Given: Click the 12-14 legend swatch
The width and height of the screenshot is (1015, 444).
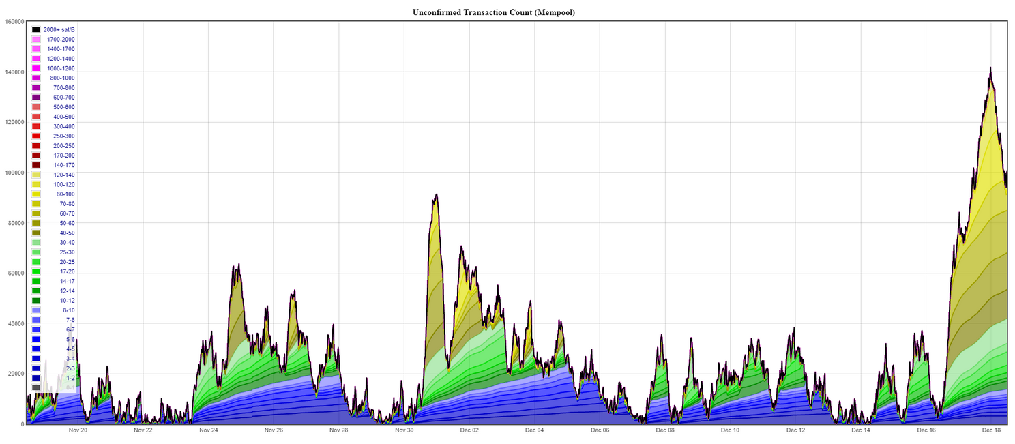Looking at the screenshot, I should point(36,291).
